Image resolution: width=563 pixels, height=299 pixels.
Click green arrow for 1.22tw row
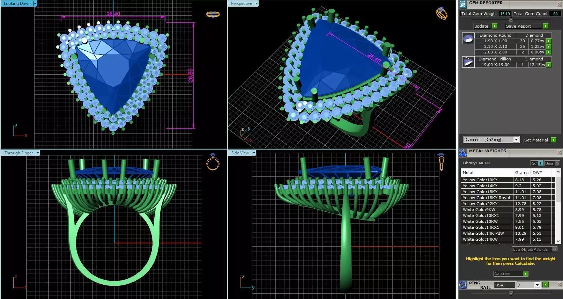point(549,47)
